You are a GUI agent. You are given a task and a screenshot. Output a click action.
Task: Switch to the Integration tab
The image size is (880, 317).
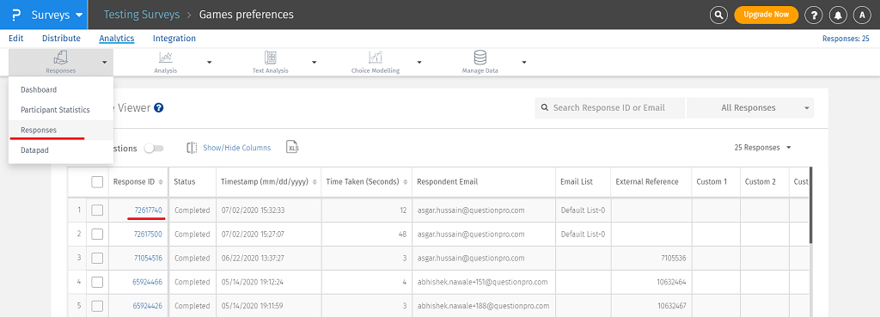pos(174,39)
